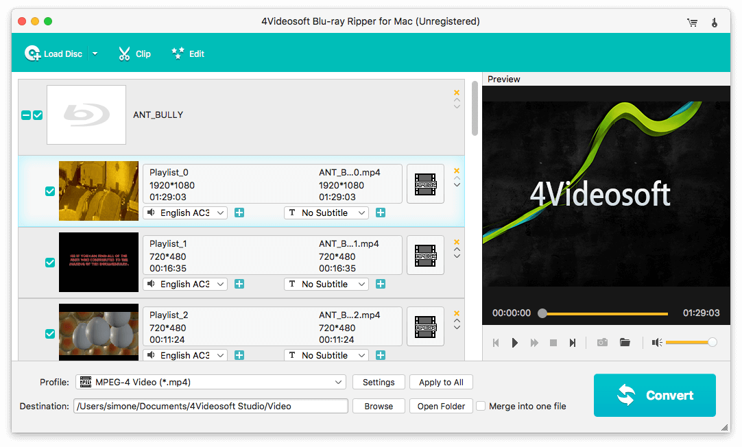Open Playlist_1 English AC3 audio dropdown

185,284
